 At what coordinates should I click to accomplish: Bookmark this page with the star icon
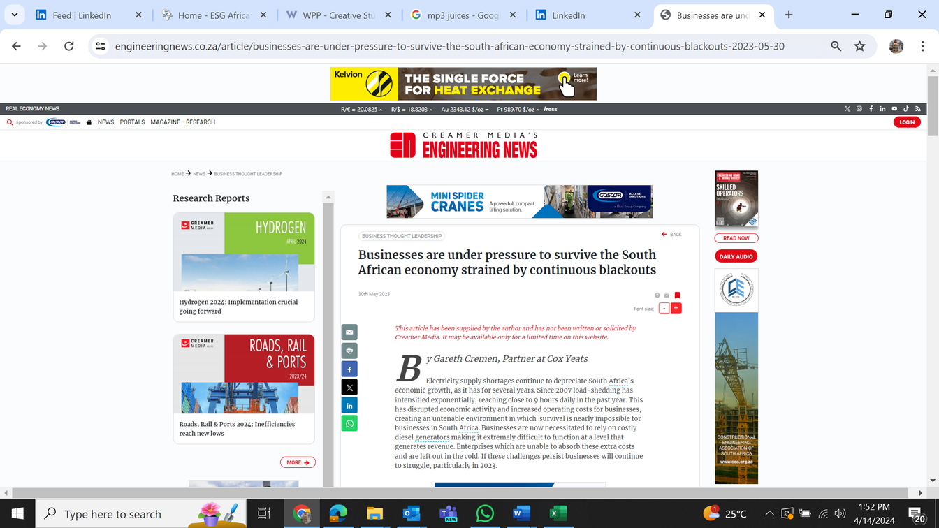(x=859, y=46)
